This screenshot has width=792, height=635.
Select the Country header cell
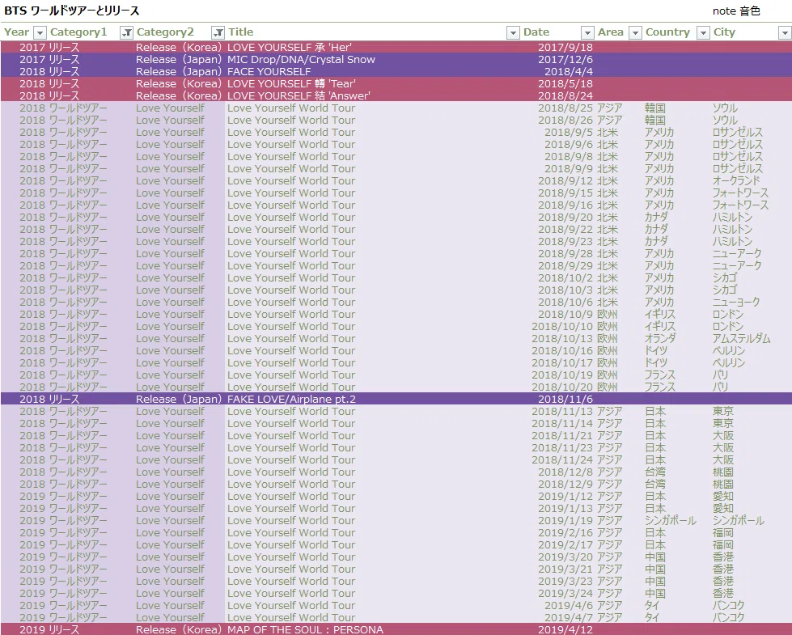[667, 32]
